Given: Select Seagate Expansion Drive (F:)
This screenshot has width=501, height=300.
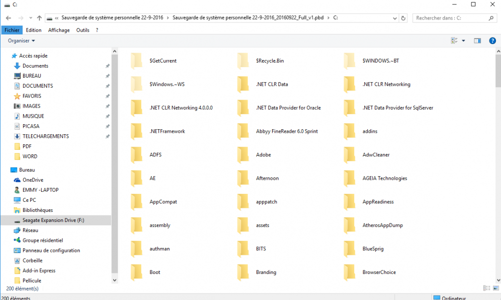Looking at the screenshot, I should tap(56, 220).
